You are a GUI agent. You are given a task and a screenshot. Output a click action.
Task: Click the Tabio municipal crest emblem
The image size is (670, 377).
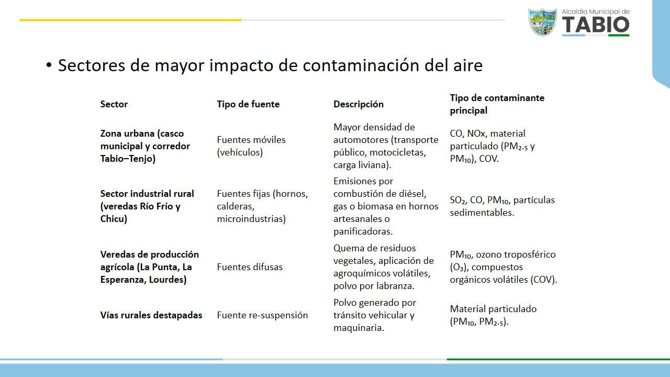(542, 22)
